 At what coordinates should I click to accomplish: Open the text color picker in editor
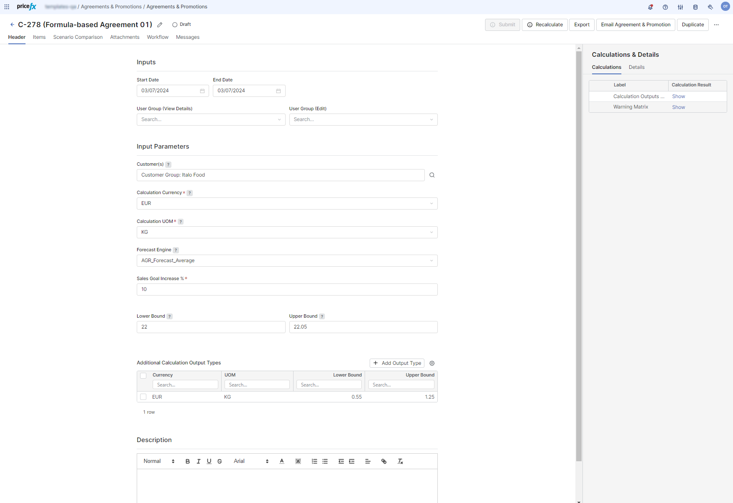click(x=282, y=461)
